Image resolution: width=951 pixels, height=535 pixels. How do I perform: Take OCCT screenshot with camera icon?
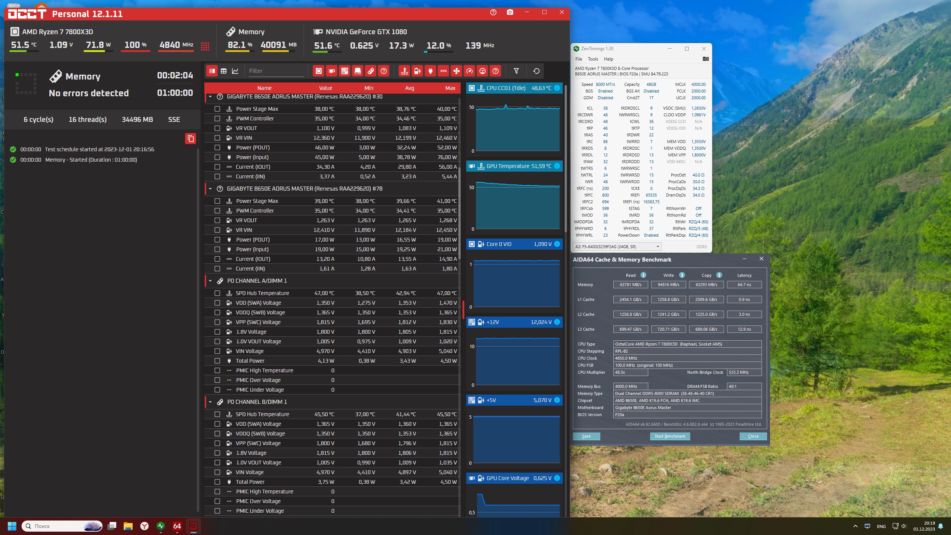(510, 12)
